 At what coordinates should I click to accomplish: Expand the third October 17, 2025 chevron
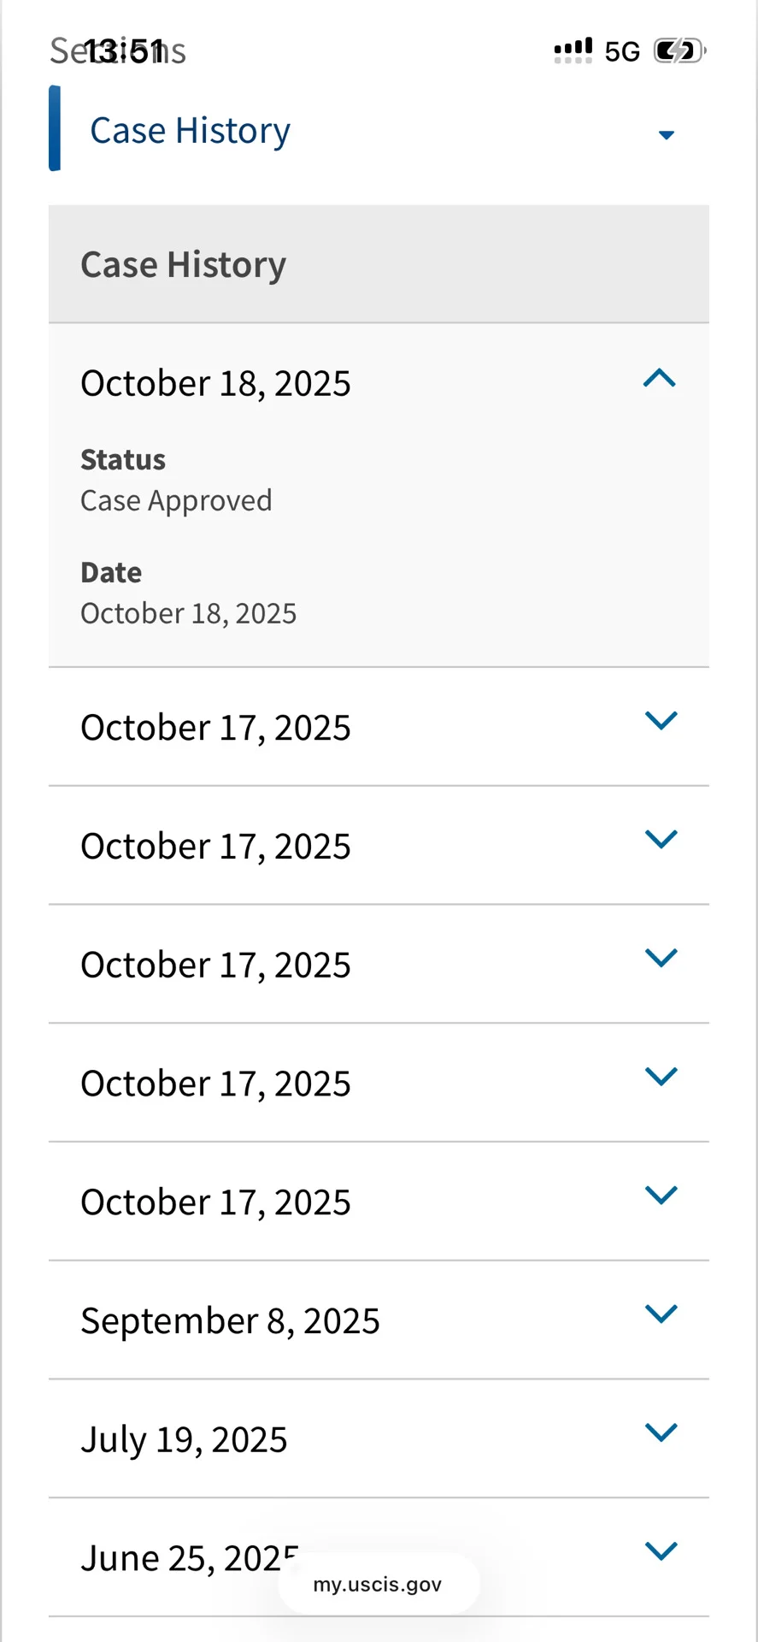[661, 958]
